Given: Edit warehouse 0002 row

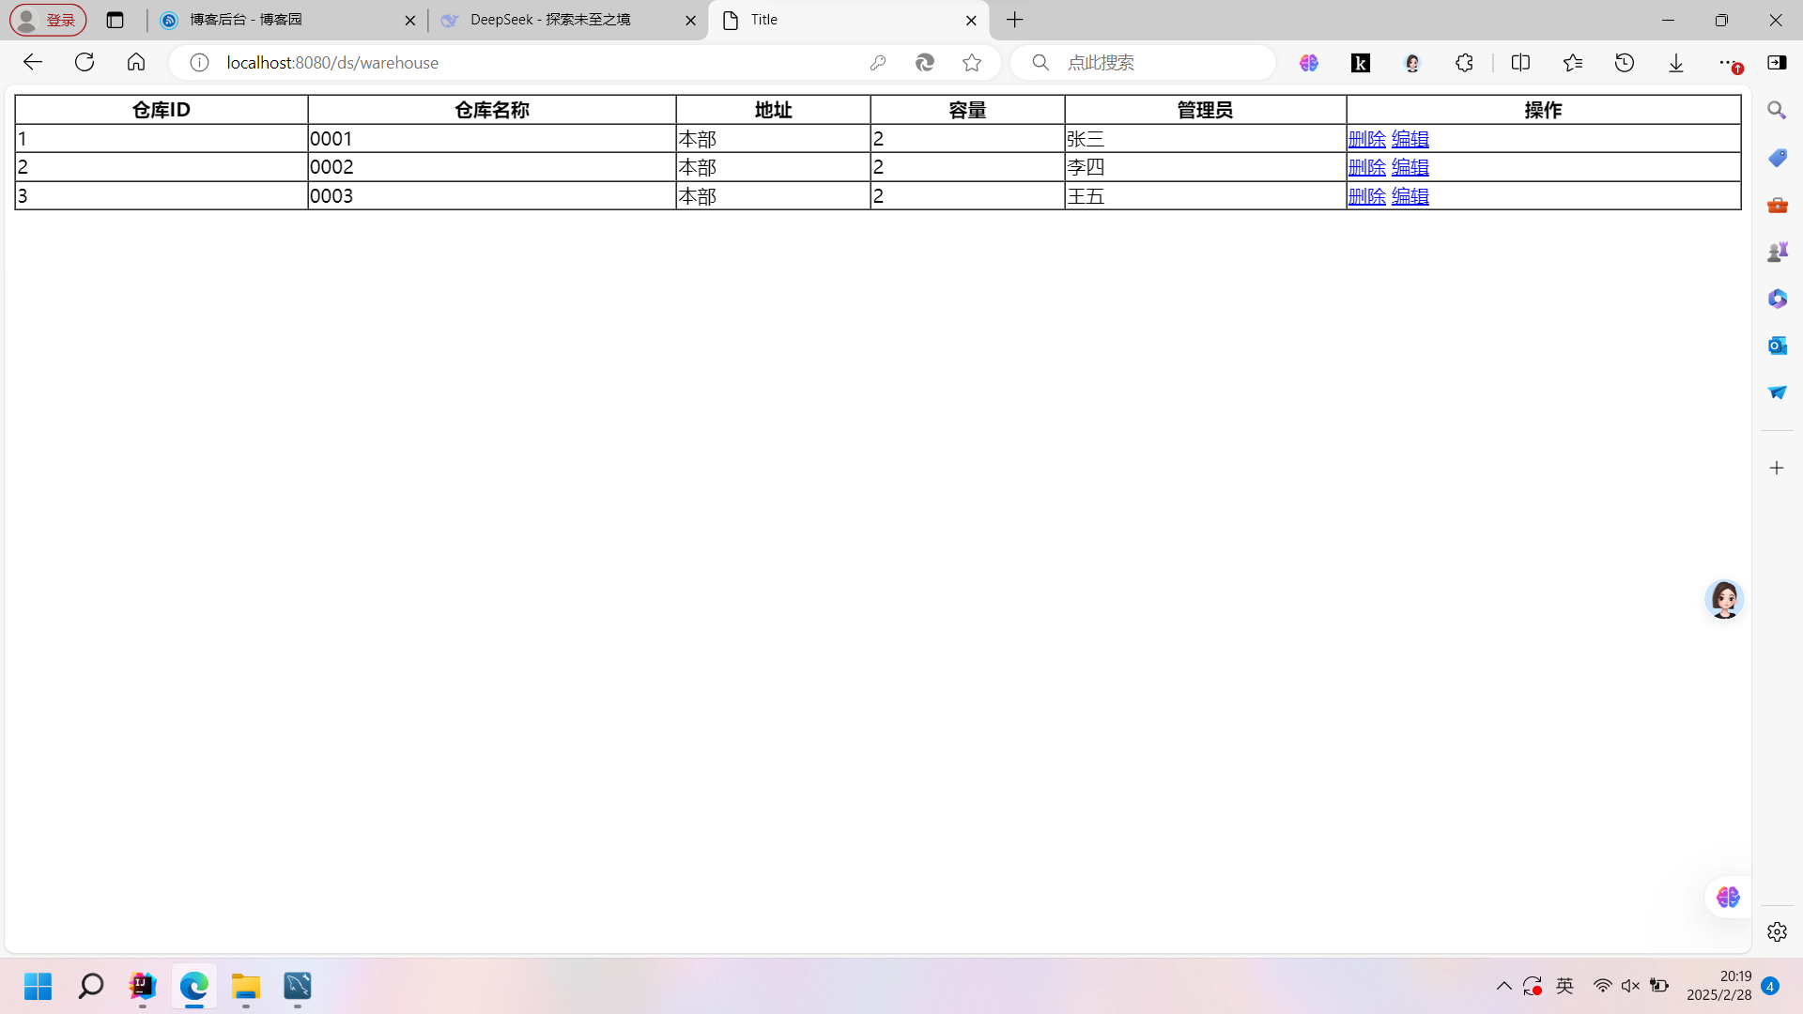Looking at the screenshot, I should click(1410, 167).
